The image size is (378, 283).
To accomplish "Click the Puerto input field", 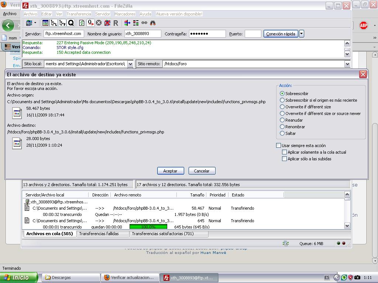I will (x=253, y=34).
